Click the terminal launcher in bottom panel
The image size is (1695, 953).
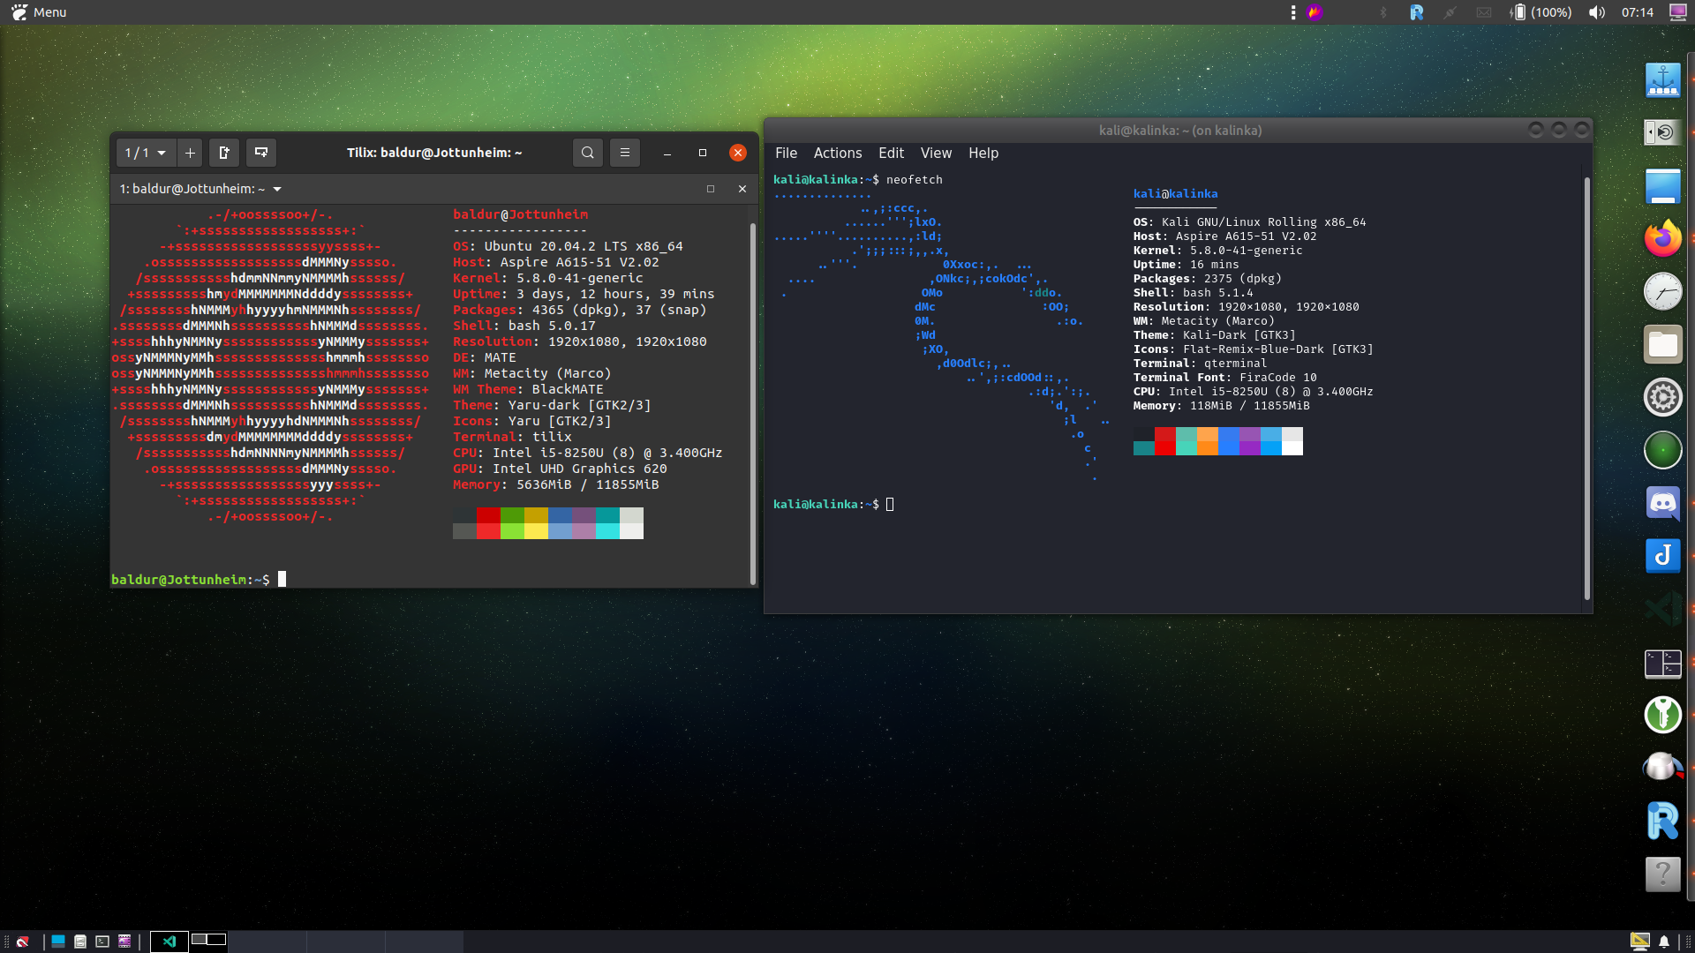tap(102, 942)
